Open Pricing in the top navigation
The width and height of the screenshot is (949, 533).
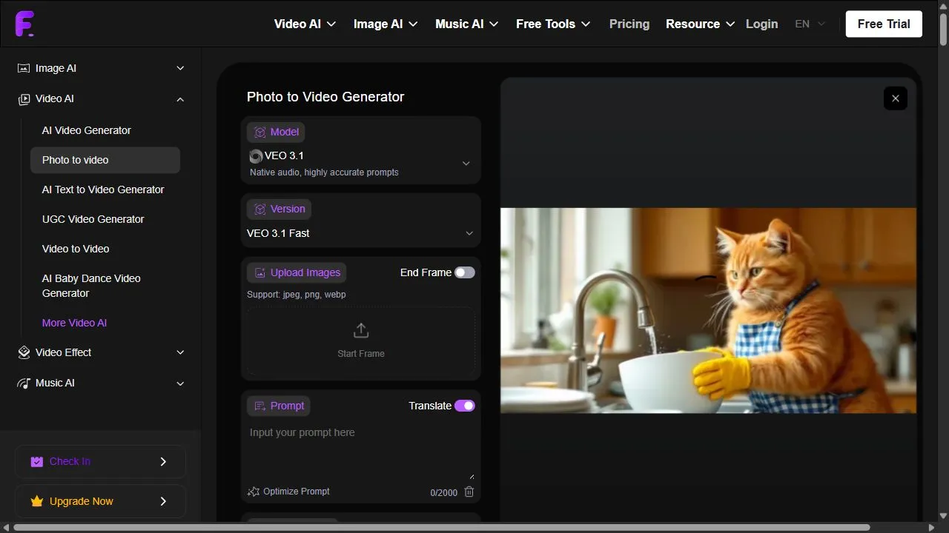(x=629, y=24)
